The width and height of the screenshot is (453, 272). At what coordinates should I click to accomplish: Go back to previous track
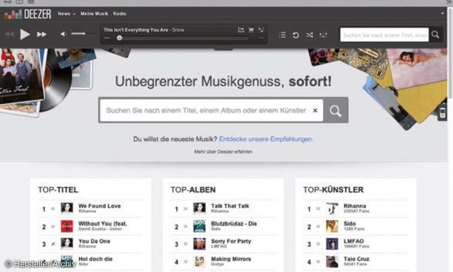9,34
